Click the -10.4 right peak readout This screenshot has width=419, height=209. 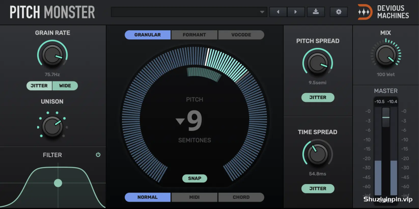coord(392,101)
